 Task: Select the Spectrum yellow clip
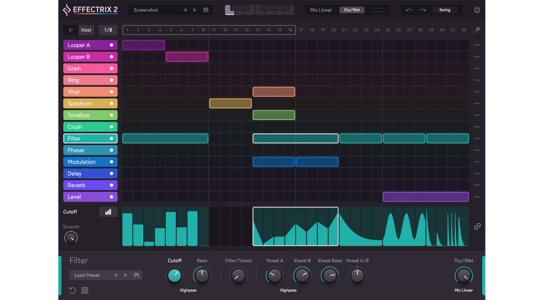click(x=231, y=104)
